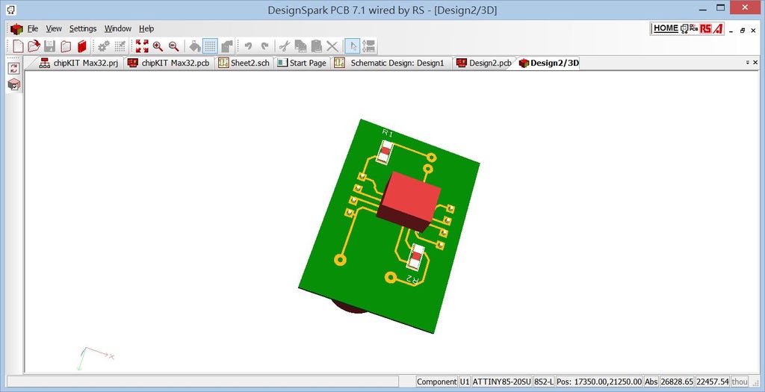Click the refresh 3D view sidebar icon
The height and width of the screenshot is (392, 765).
[14, 68]
